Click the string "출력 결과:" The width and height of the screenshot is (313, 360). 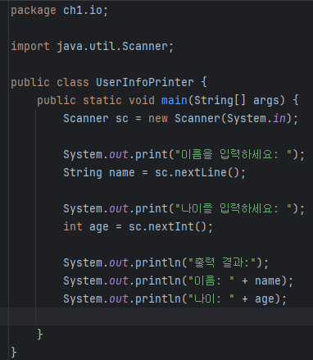(x=222, y=262)
